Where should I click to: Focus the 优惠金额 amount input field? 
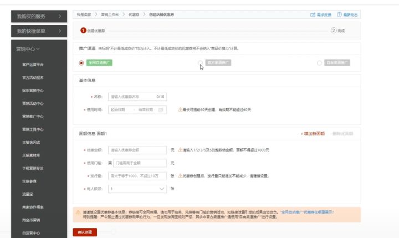(137, 150)
